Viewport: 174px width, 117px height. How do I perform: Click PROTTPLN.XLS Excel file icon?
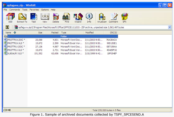click(x=6, y=43)
